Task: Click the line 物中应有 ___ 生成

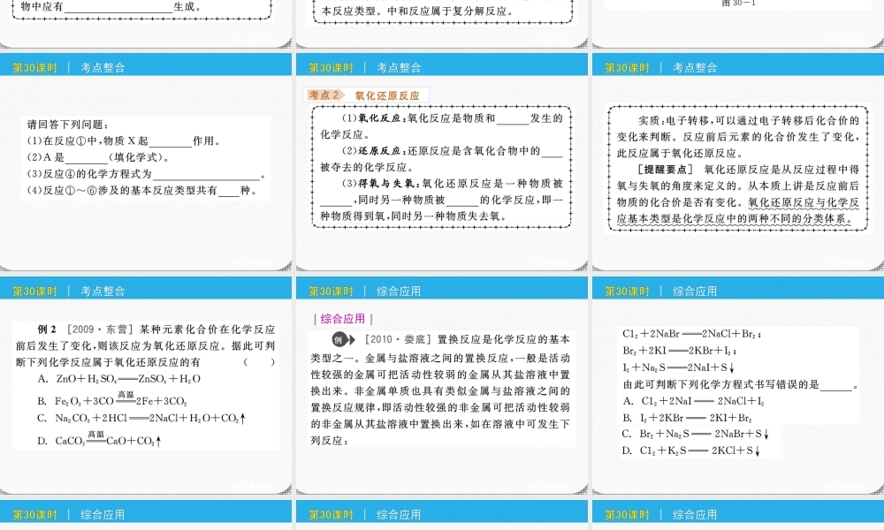Action: 110,7
